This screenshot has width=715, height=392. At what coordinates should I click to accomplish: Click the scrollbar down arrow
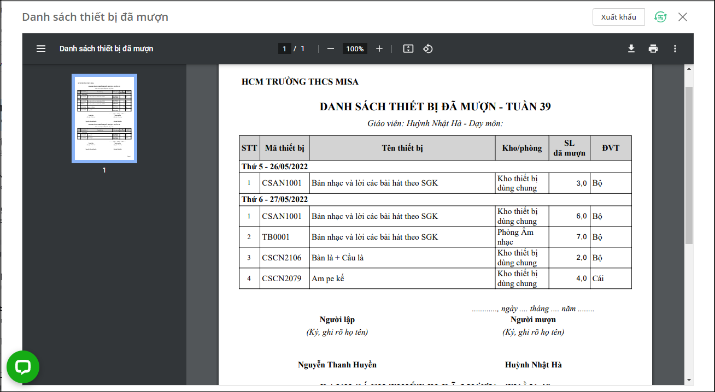pos(689,380)
